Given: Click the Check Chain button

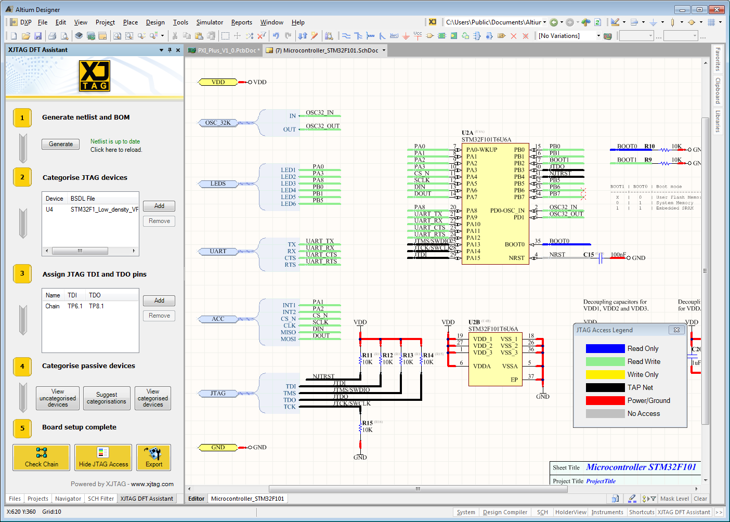Looking at the screenshot, I should [42, 458].
